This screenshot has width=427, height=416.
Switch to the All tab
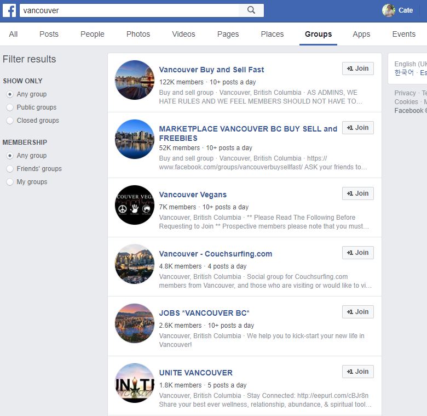click(x=13, y=34)
